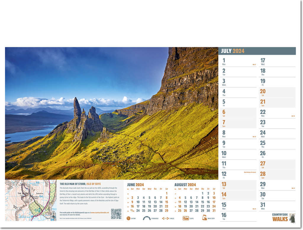Click the dotted-arrows 5 miles distance icon
303x230 pixels.
click(x=165, y=218)
